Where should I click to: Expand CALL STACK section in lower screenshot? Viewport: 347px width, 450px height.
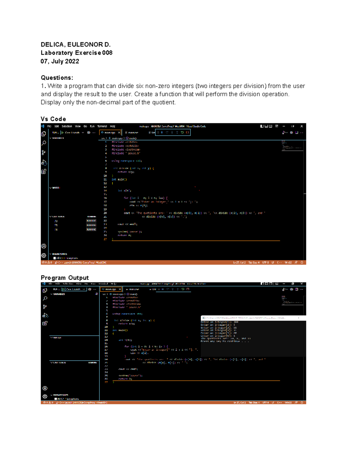coord(59,362)
